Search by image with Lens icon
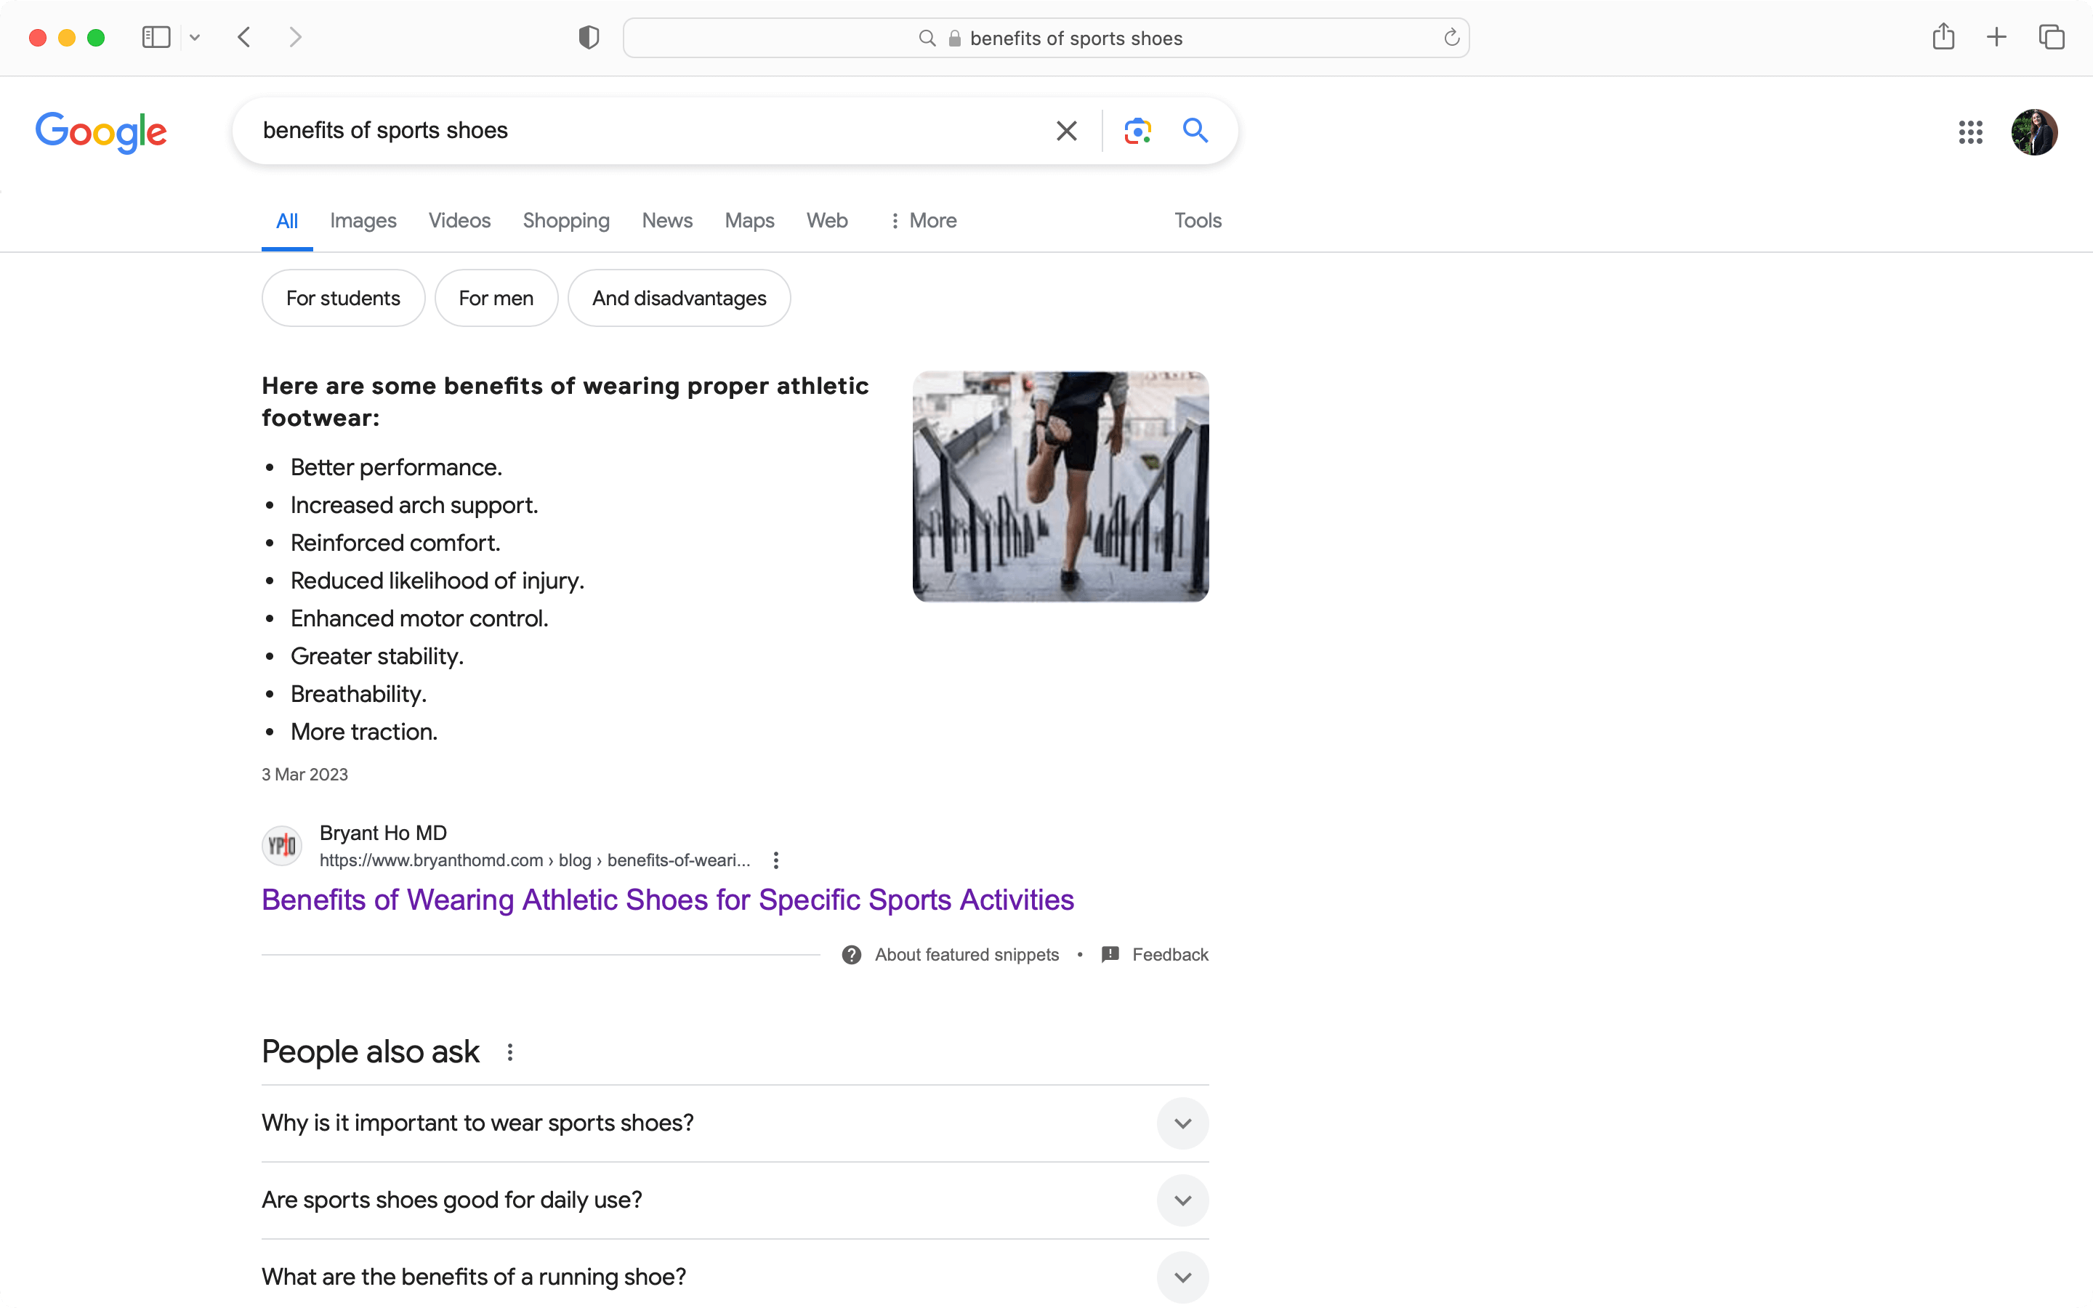 coord(1137,131)
